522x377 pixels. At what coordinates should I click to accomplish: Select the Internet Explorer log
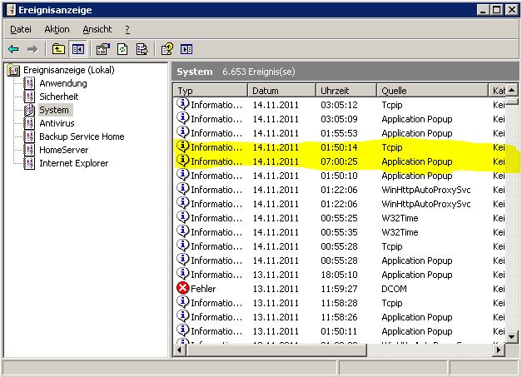74,163
